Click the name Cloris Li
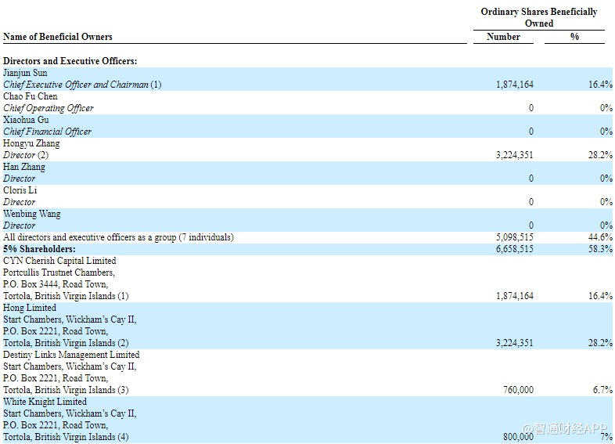The image size is (615, 444). pos(20,190)
